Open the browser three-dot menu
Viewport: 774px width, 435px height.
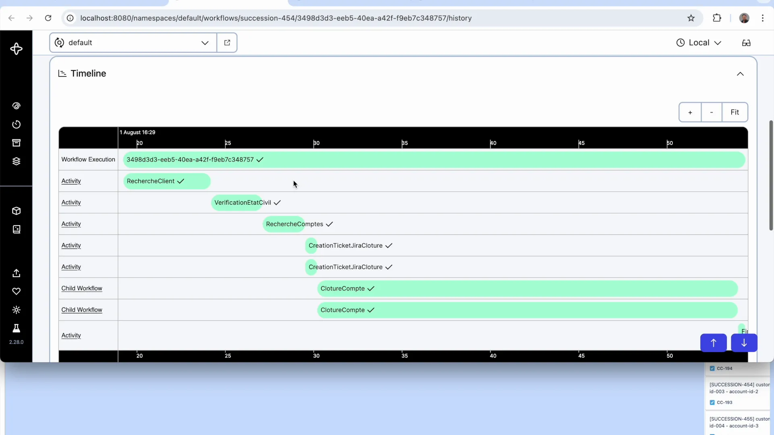763,18
